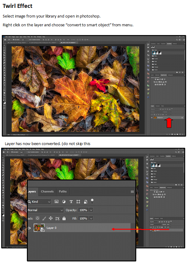
Task: Hide Layer 0 using its eye icon
Action: click(x=29, y=228)
